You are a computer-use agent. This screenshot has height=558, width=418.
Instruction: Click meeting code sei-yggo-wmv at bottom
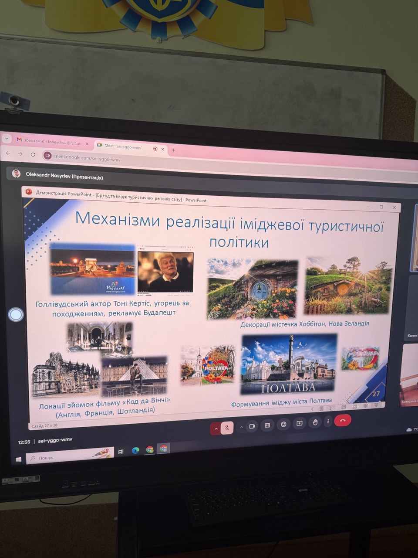(x=55, y=441)
